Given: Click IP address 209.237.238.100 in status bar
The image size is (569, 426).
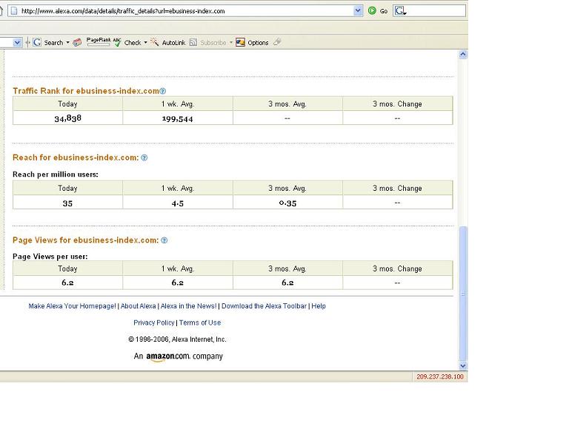Looking at the screenshot, I should (x=440, y=376).
